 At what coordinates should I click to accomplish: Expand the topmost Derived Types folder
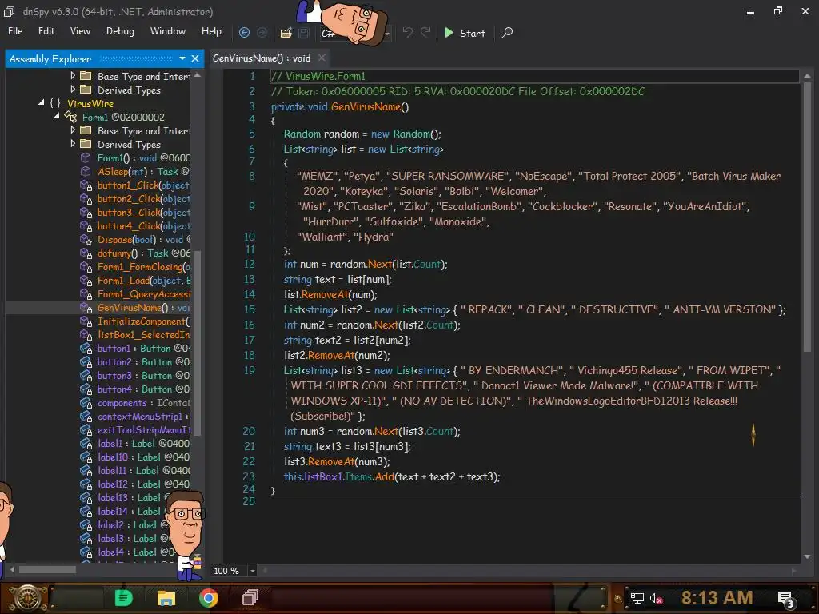[x=73, y=89]
